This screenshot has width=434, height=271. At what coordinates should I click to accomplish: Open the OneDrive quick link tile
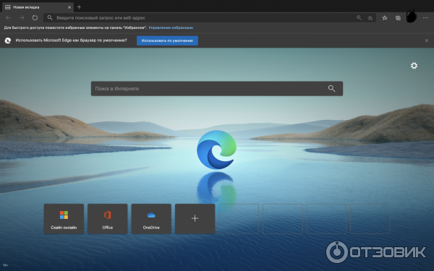point(151,219)
